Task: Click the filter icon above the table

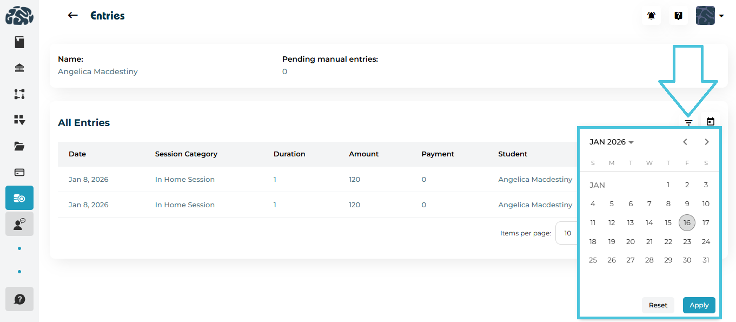Action: (688, 122)
